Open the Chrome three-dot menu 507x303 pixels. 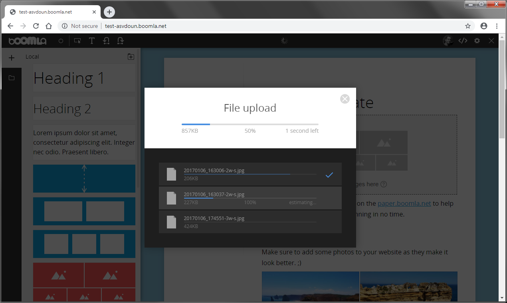[497, 26]
